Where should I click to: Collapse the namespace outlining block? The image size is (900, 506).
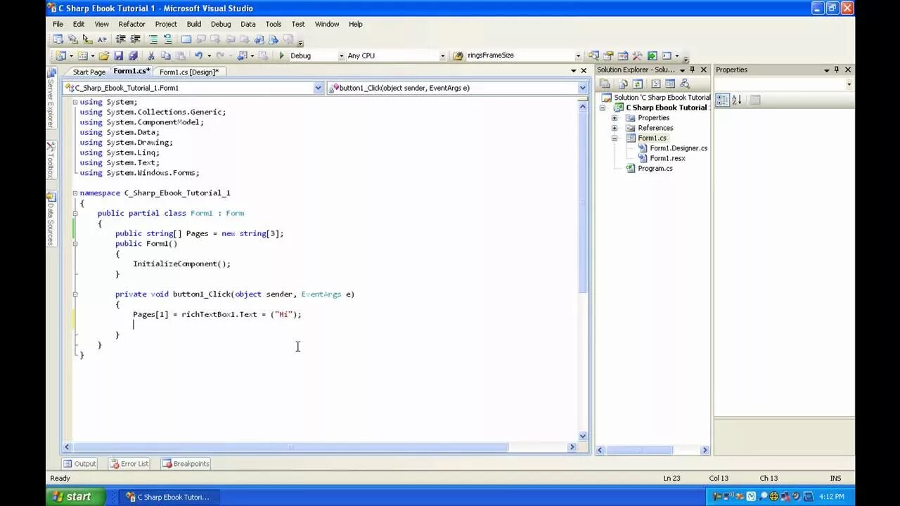(x=75, y=193)
